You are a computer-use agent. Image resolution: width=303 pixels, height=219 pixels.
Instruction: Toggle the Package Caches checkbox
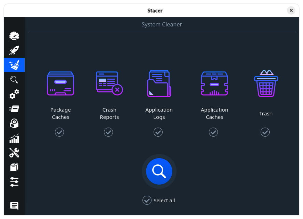coord(59,132)
